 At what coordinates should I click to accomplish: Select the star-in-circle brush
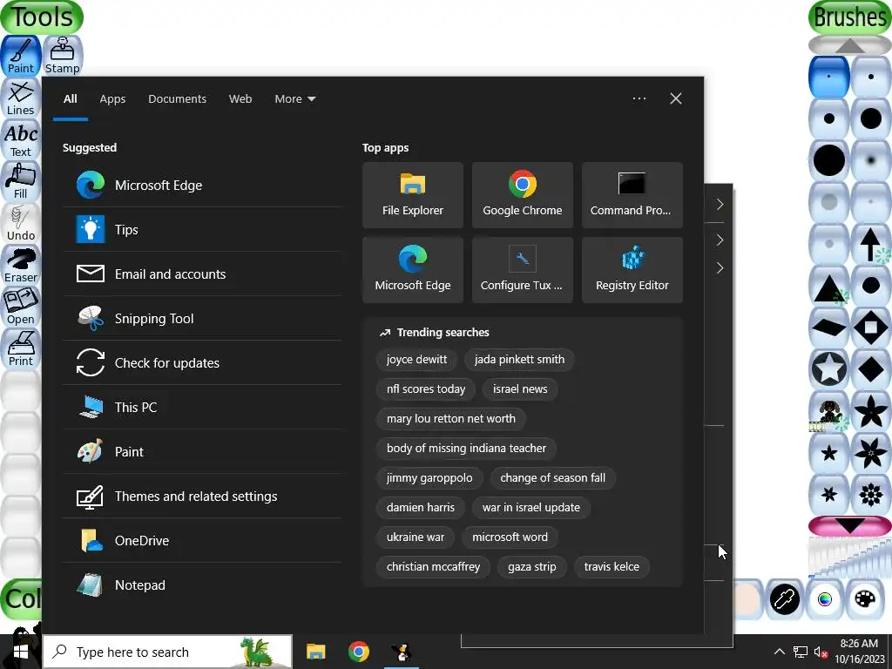pyautogui.click(x=829, y=369)
